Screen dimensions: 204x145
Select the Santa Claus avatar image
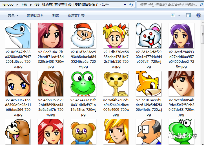(x=83, y=36)
